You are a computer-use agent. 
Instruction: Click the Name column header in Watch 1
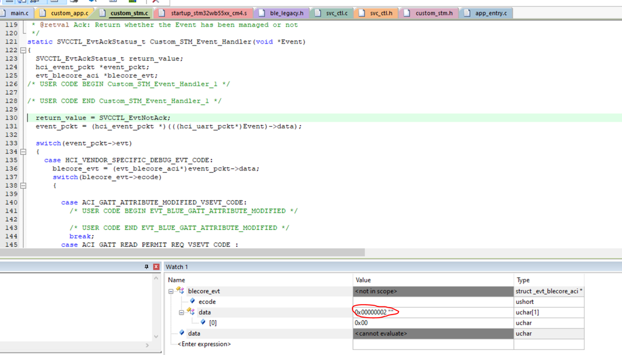click(177, 280)
